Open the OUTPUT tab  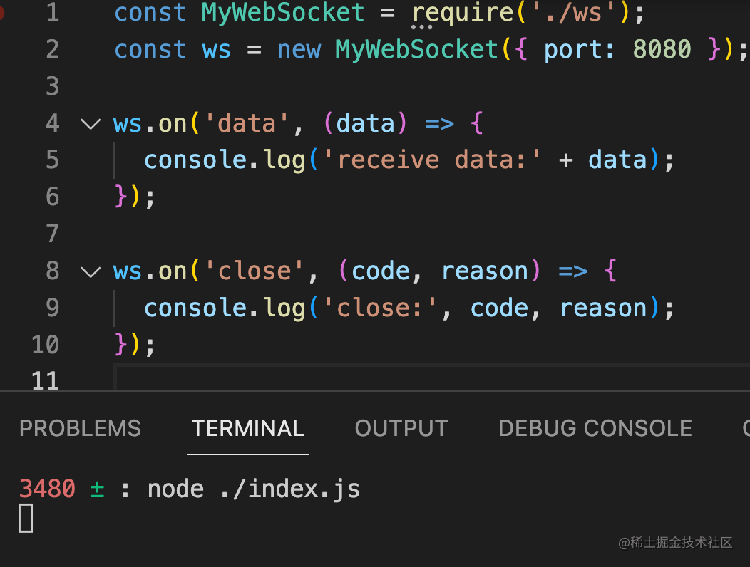pyautogui.click(x=401, y=428)
